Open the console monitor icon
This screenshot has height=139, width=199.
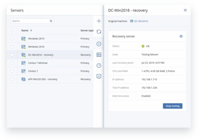[99, 55]
